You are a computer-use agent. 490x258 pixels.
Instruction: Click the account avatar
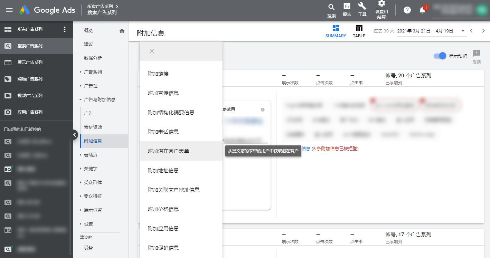coord(481,10)
